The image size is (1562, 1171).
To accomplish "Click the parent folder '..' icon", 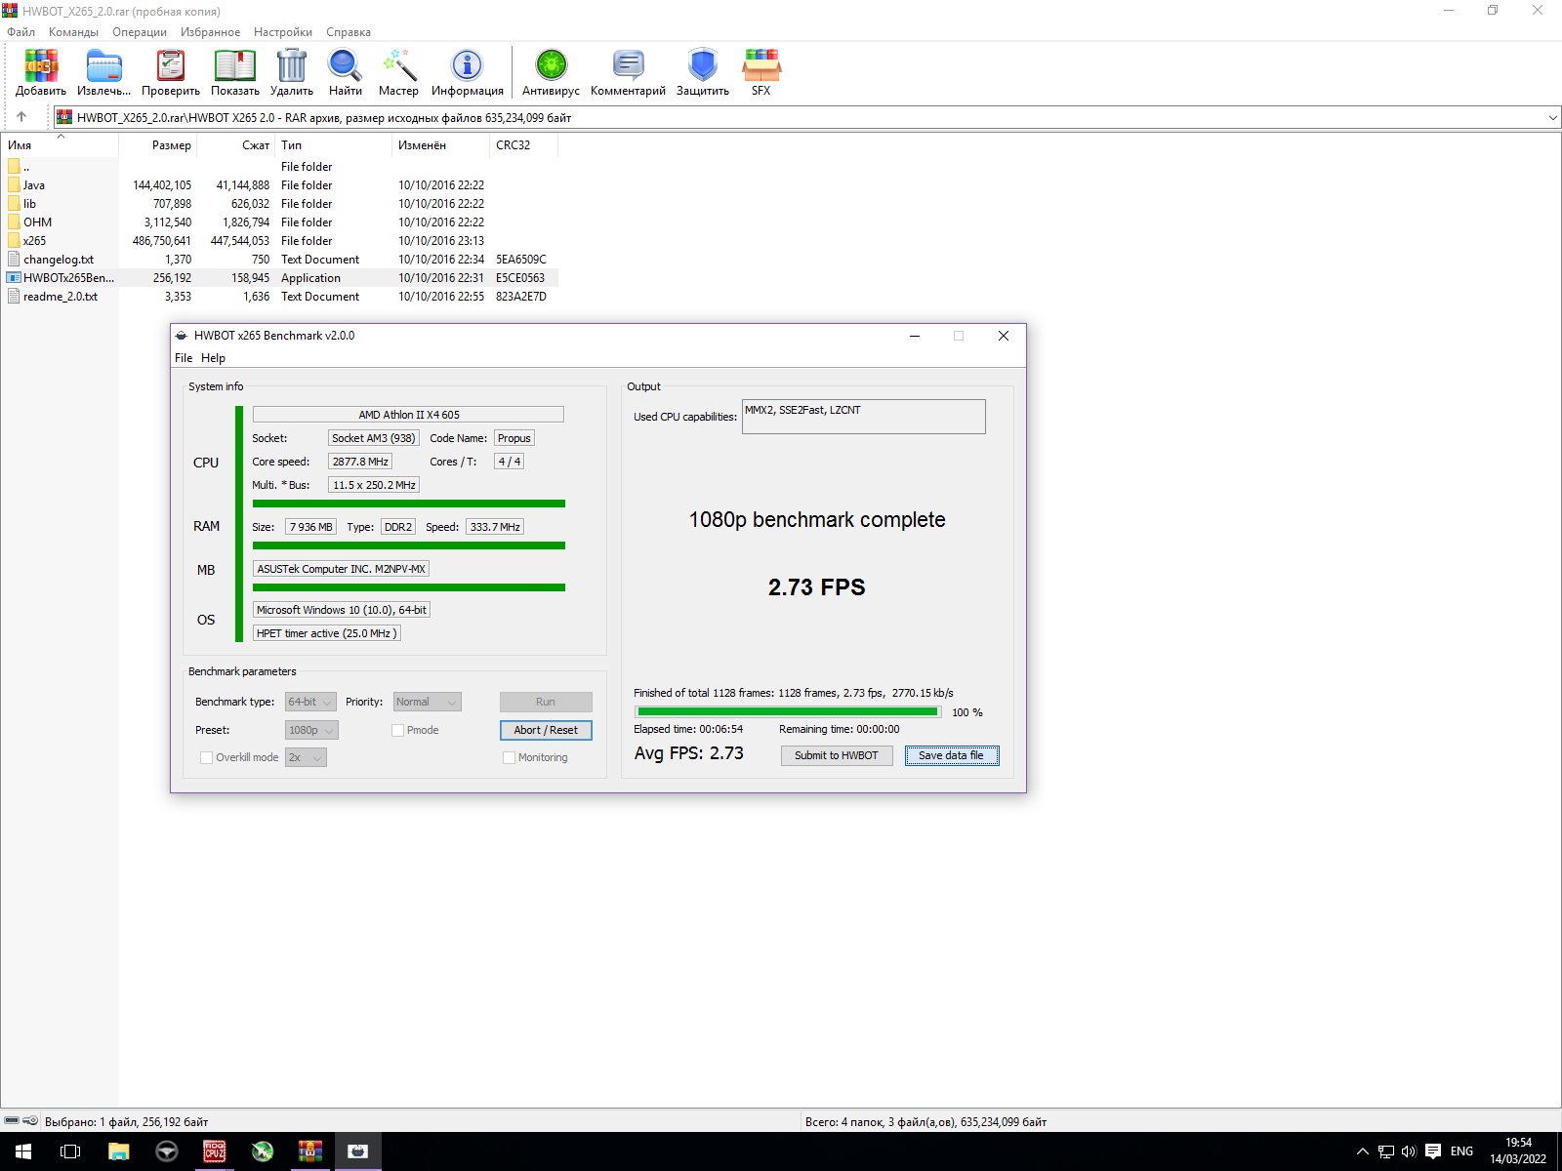I will coord(14,167).
